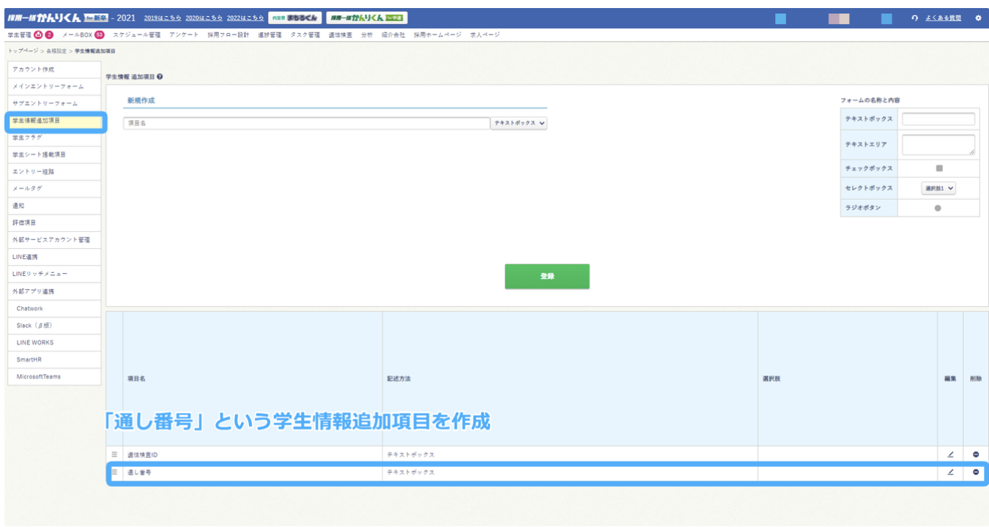Expand the 選択肢1 select box

[938, 188]
